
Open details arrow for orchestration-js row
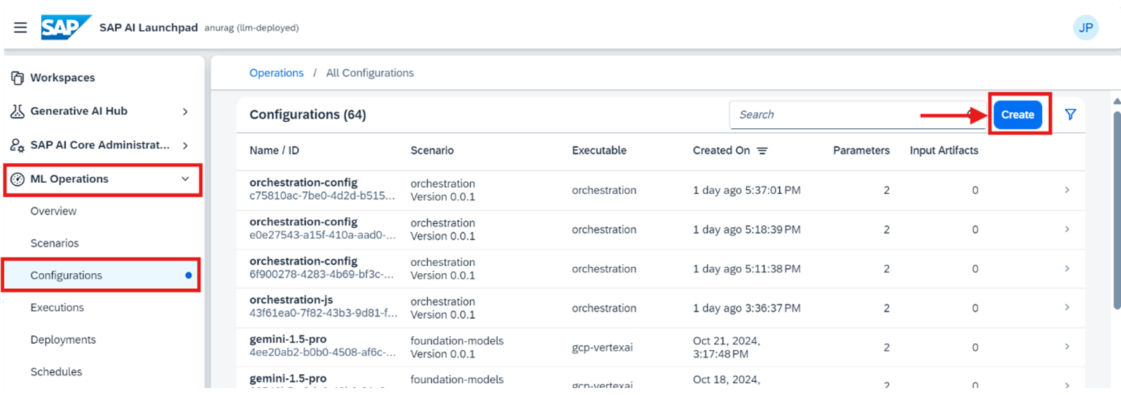tap(1067, 307)
